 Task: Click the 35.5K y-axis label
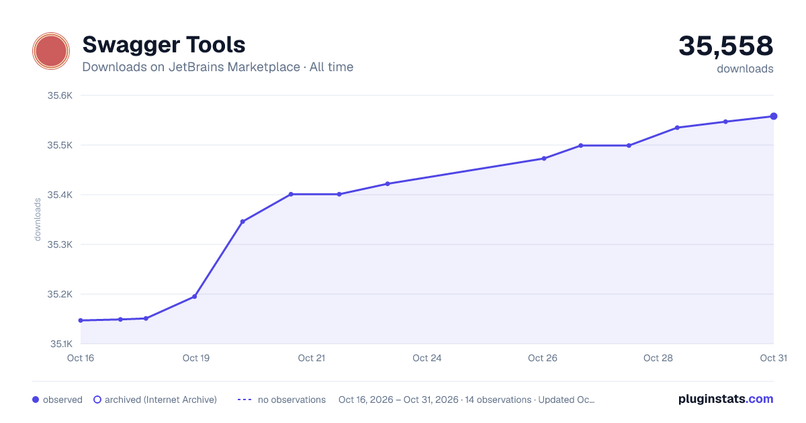[60, 145]
